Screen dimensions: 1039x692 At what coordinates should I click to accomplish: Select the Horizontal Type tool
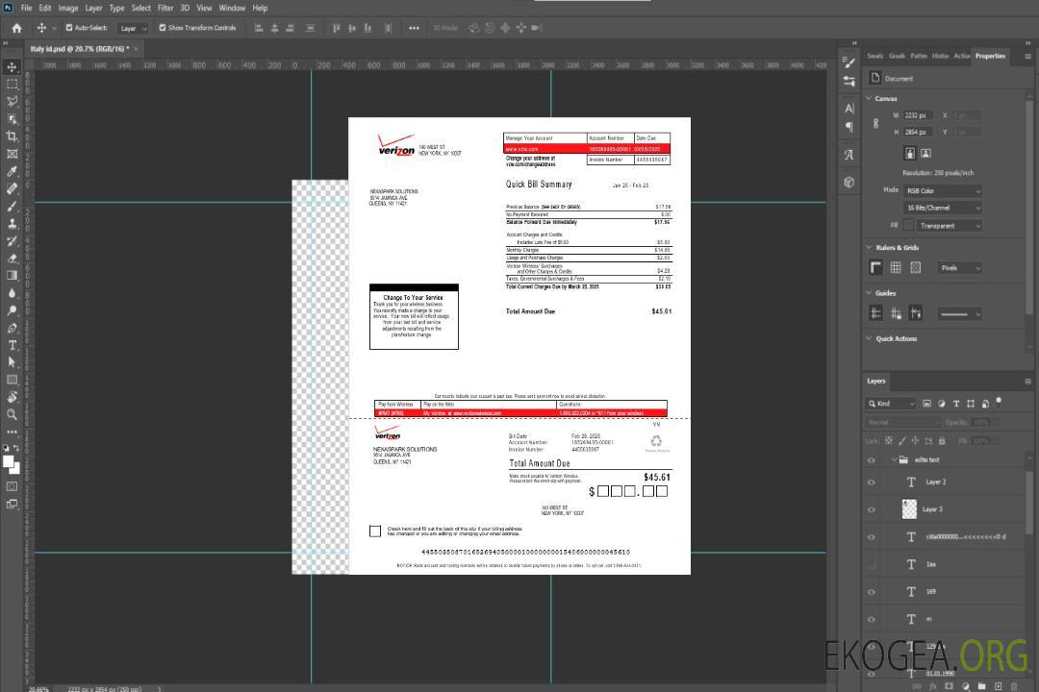tap(12, 345)
